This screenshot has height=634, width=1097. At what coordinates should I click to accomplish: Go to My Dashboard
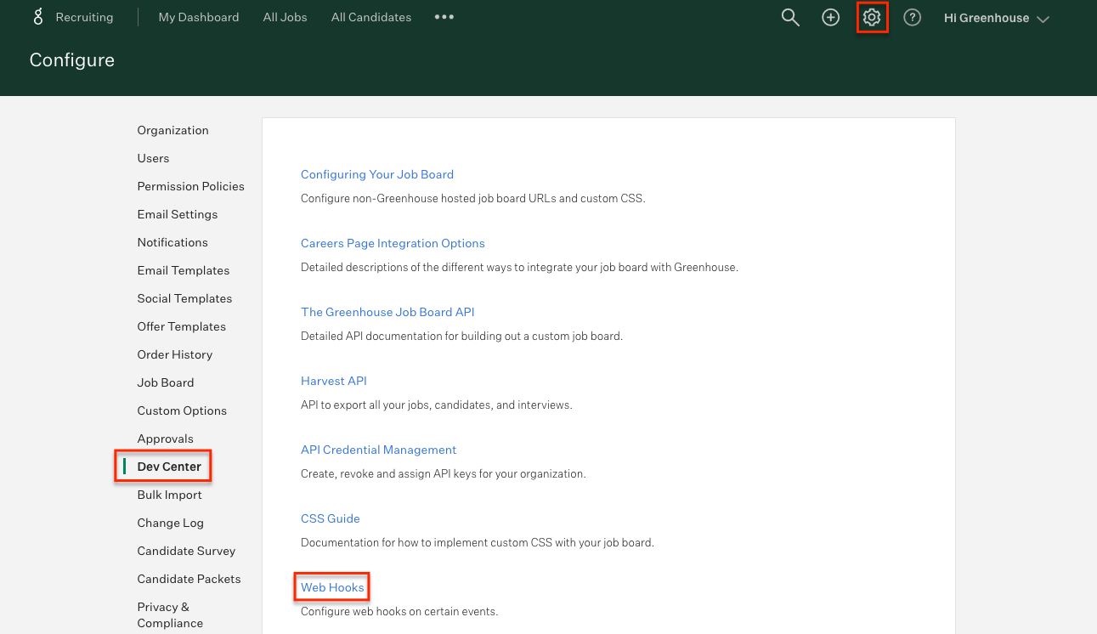pos(199,17)
